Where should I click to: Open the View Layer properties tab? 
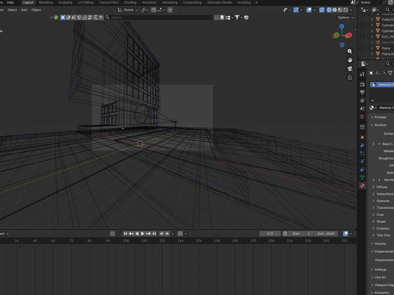pos(362,101)
